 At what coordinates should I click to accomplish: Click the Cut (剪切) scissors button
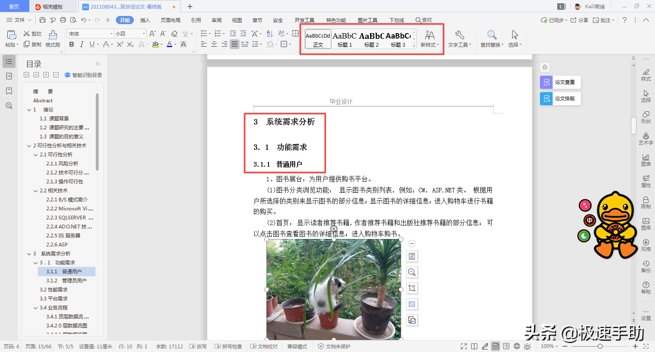32,34
